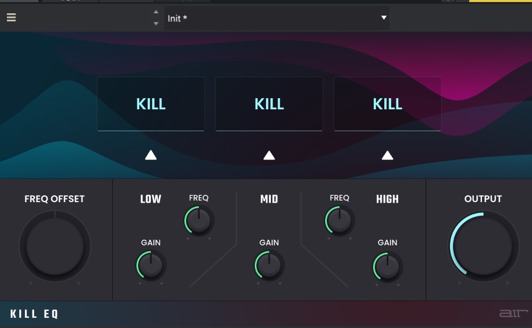Click the HIGH band GAIN knob
Image resolution: width=532 pixels, height=328 pixels.
388,266
